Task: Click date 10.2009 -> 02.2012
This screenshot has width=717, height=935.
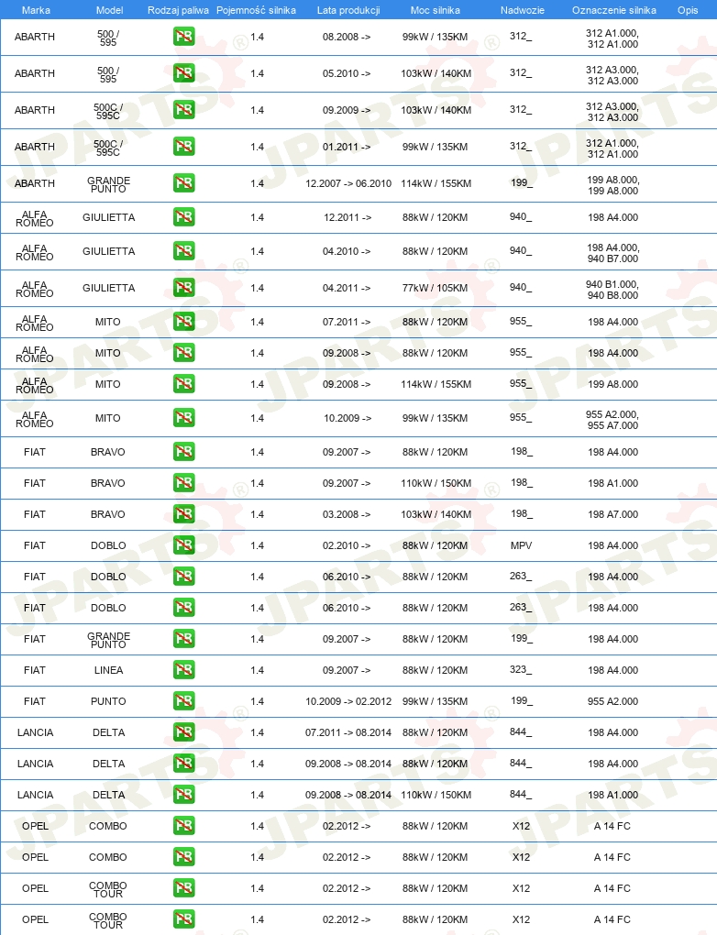Action: point(348,702)
